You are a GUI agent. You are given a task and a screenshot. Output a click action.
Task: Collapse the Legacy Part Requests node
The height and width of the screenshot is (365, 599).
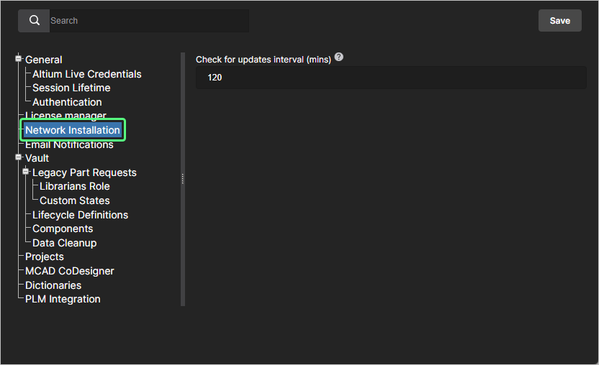tap(26, 172)
